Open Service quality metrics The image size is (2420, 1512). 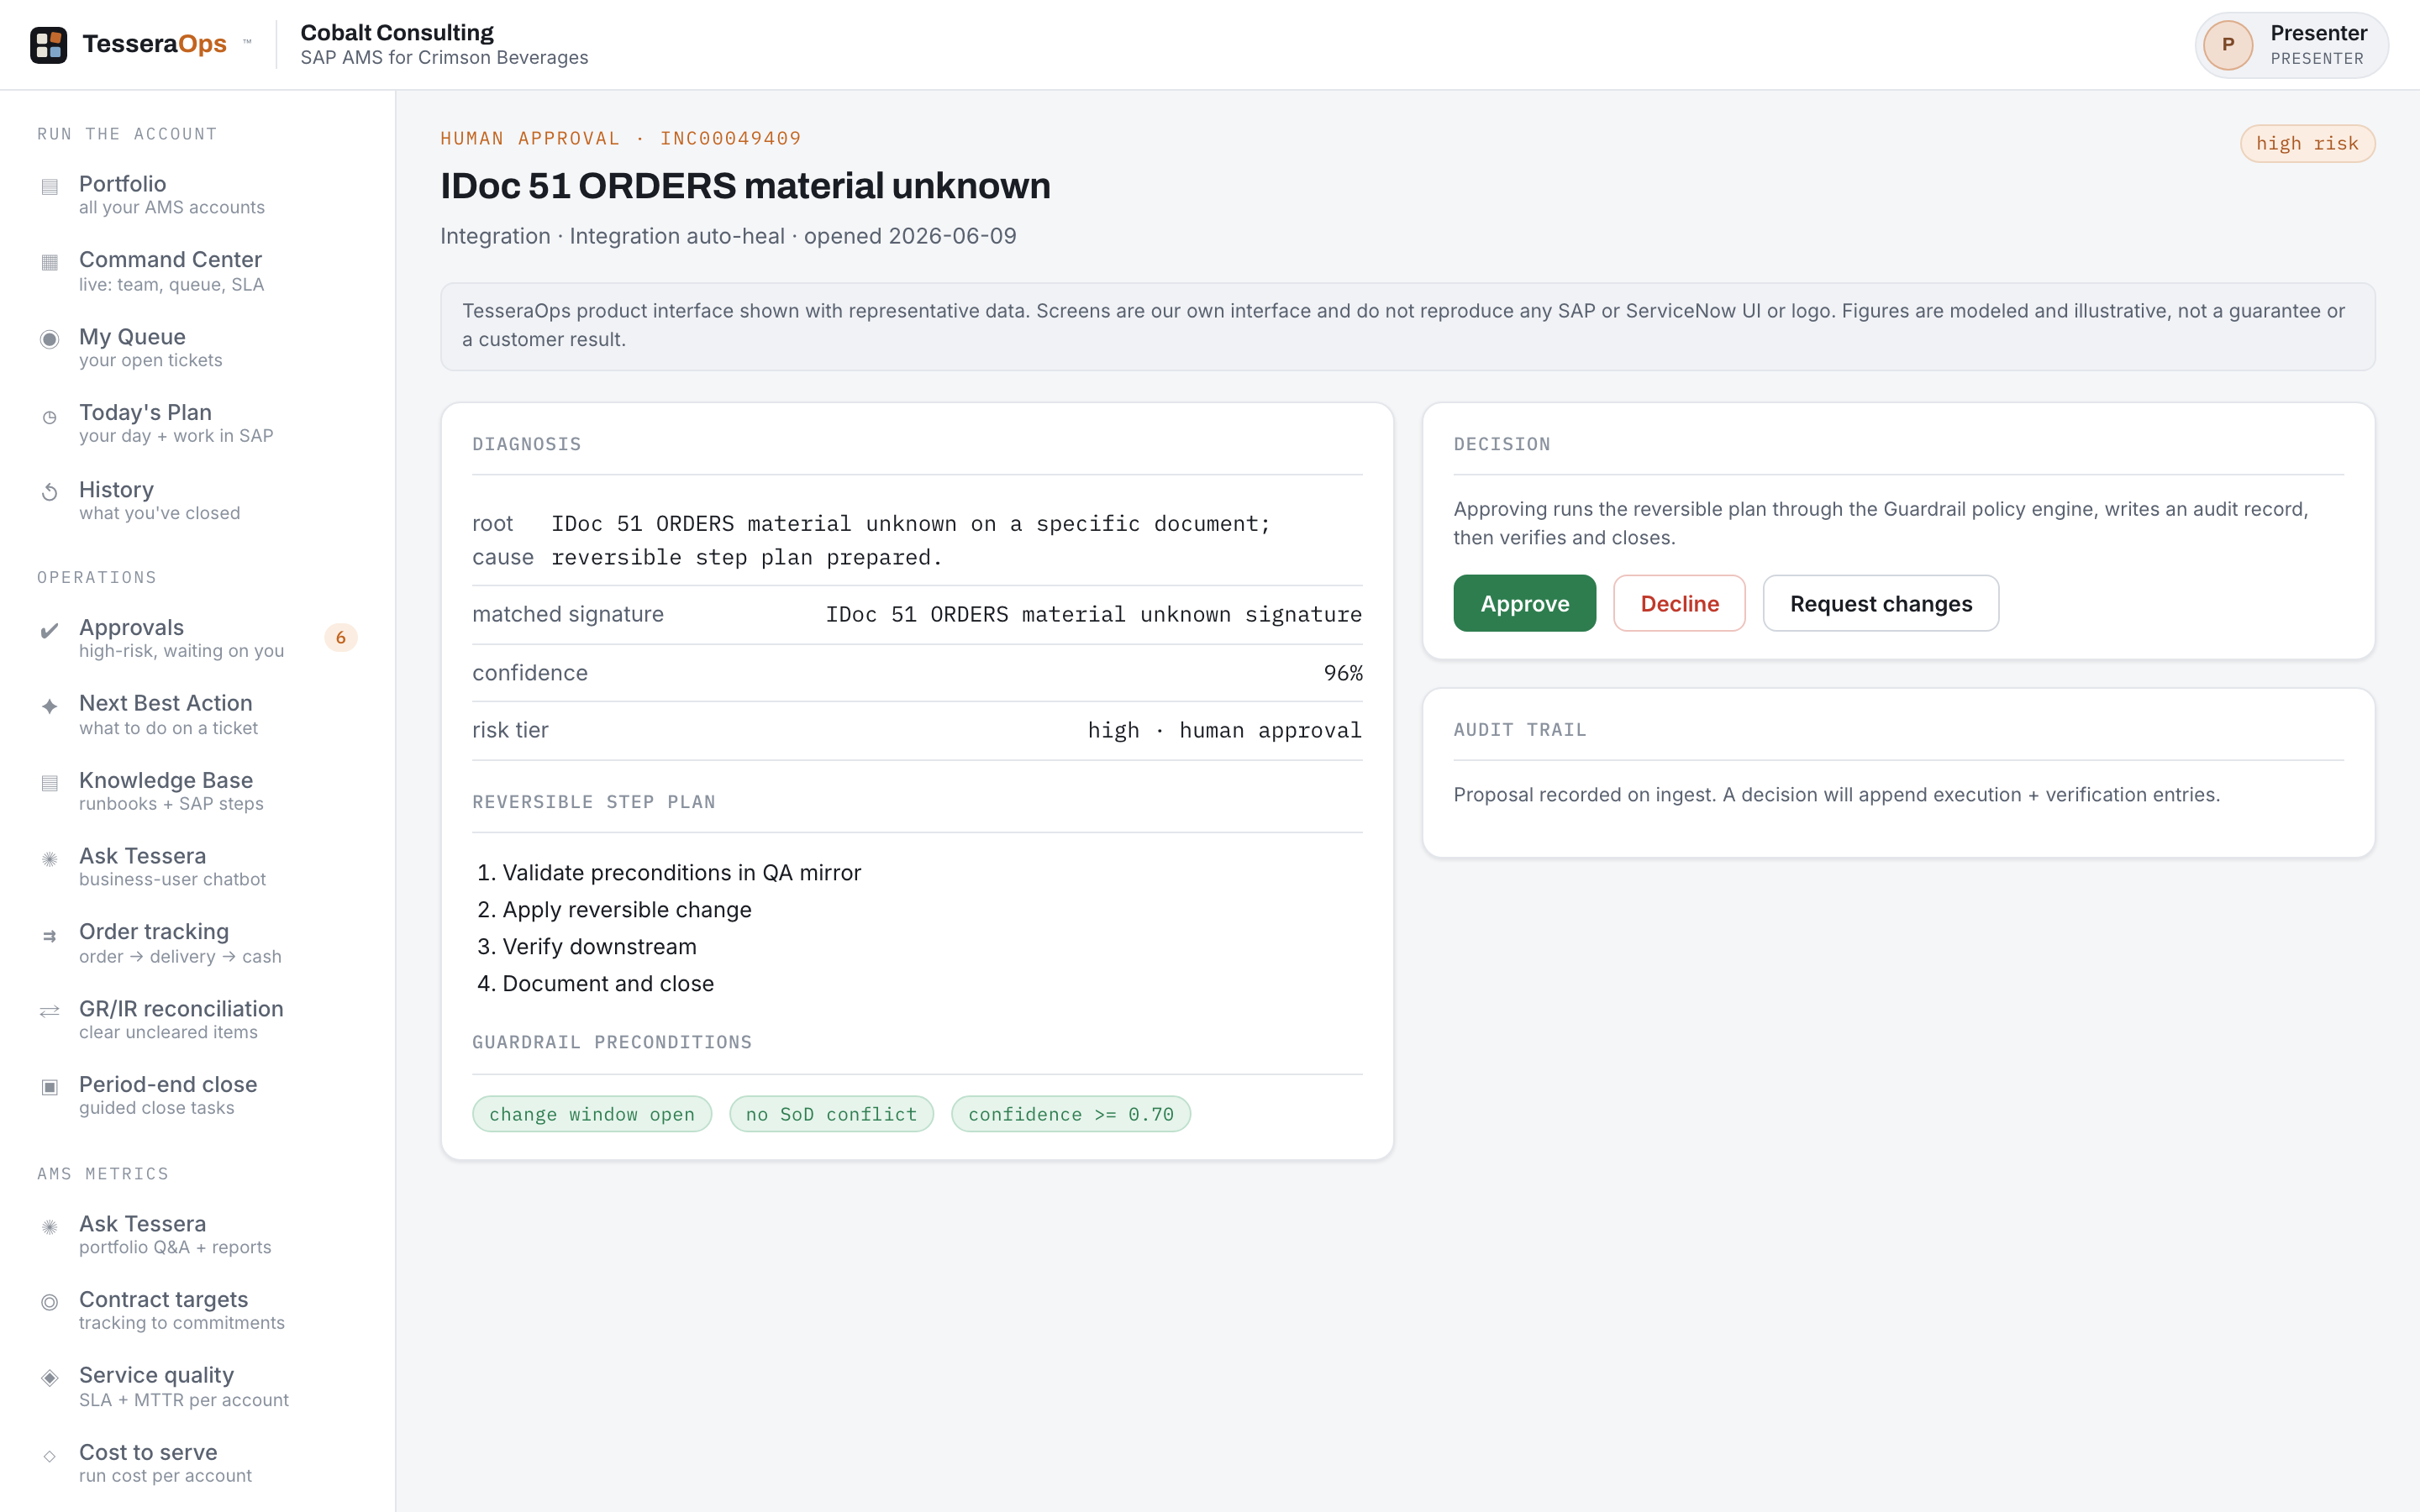point(197,1387)
